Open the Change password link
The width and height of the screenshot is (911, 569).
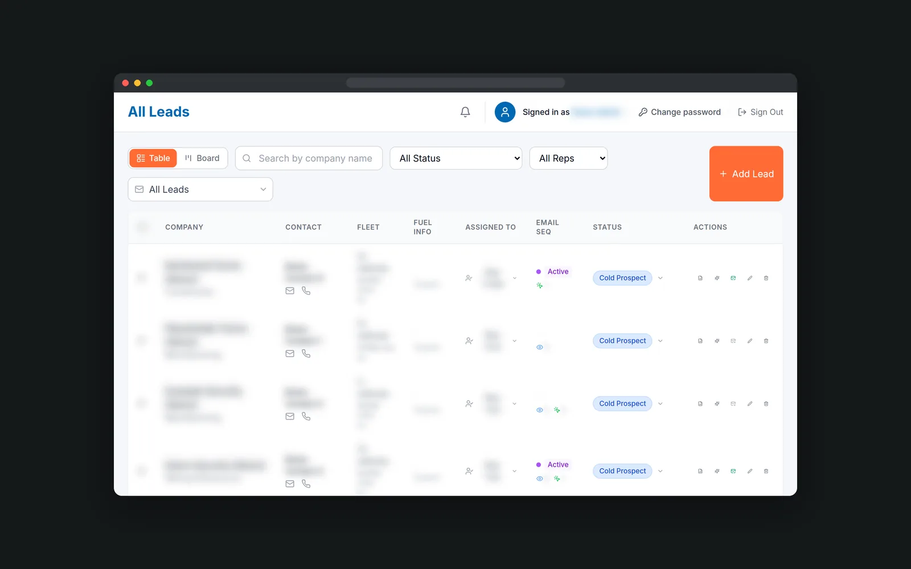(679, 112)
